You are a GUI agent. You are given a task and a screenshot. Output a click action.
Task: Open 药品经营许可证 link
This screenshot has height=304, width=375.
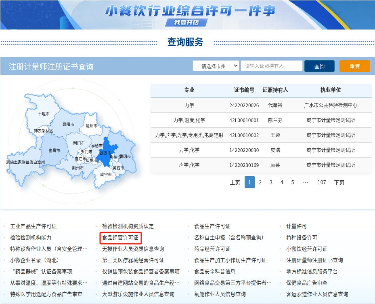click(212, 249)
